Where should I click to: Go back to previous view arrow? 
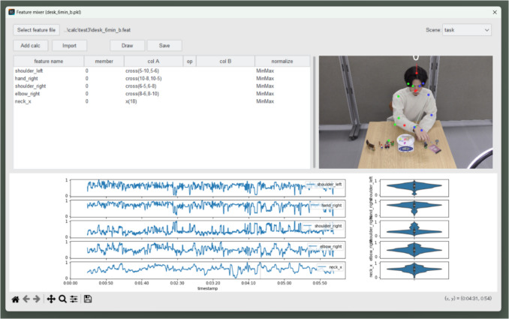[26, 299]
